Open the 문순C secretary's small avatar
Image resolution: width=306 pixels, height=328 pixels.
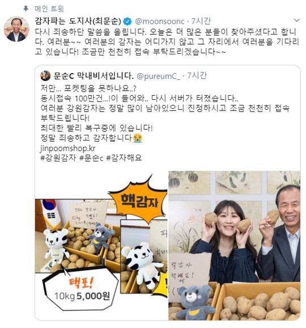coord(45,76)
